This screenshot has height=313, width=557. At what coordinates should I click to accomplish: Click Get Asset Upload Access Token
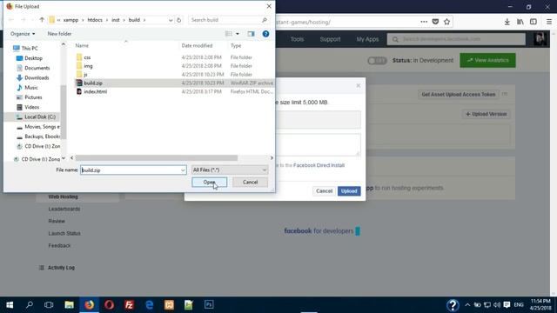(x=459, y=95)
